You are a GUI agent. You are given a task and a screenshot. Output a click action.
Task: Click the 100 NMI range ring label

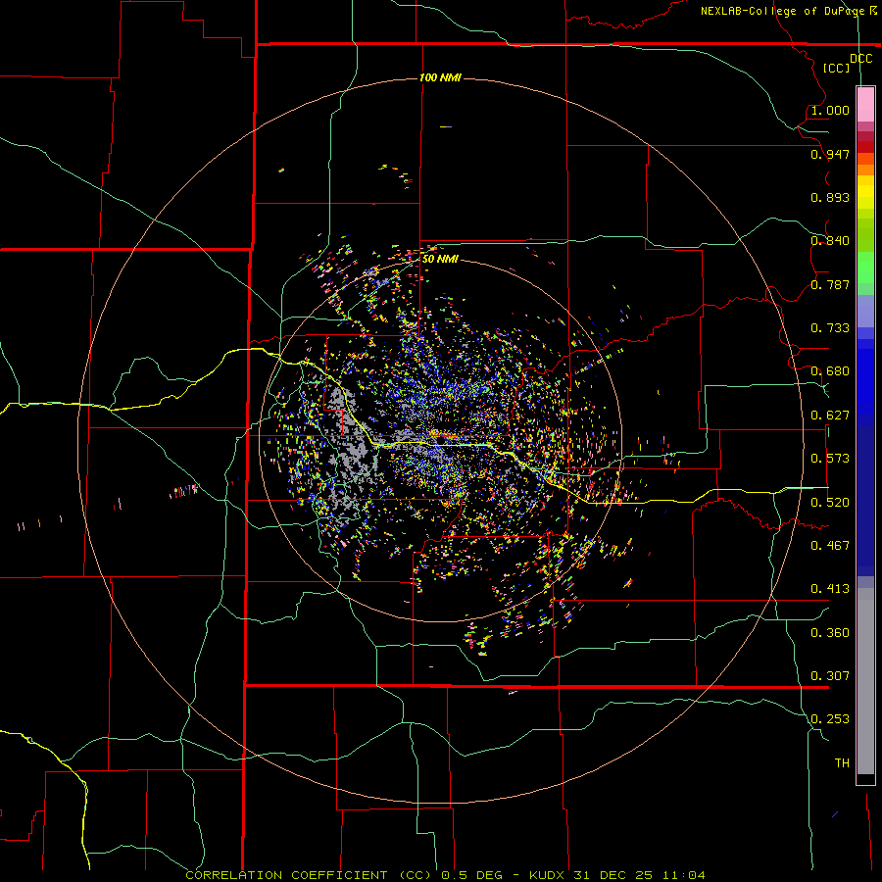[440, 77]
